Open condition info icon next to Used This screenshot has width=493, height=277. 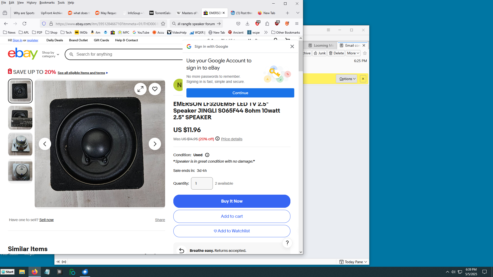point(207,155)
